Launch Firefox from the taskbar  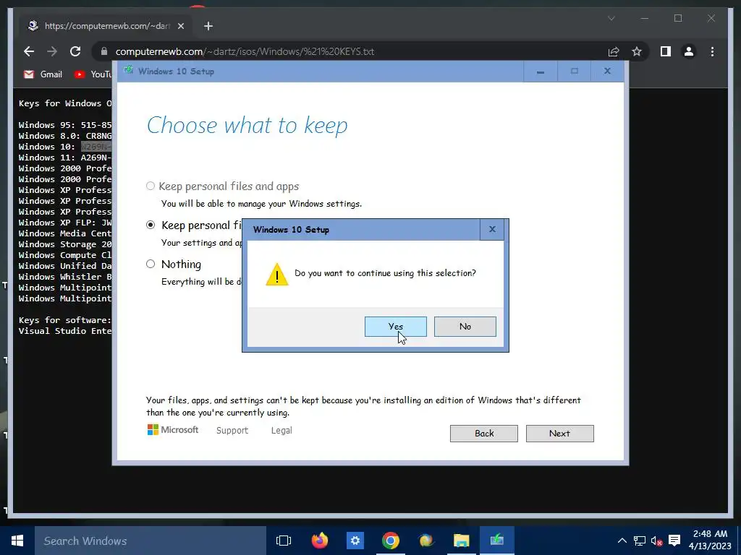(320, 541)
